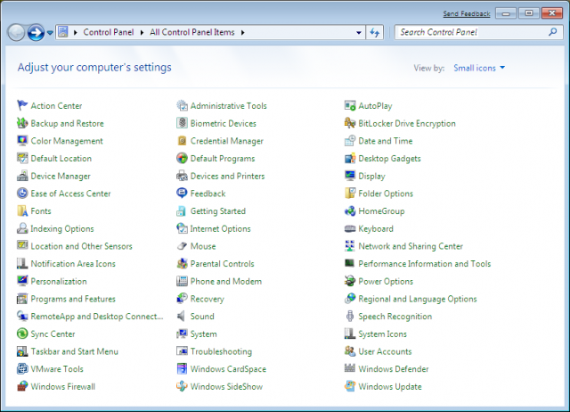Click the Ease of Access Center icon
Image resolution: width=570 pixels, height=412 pixels.
[22, 194]
